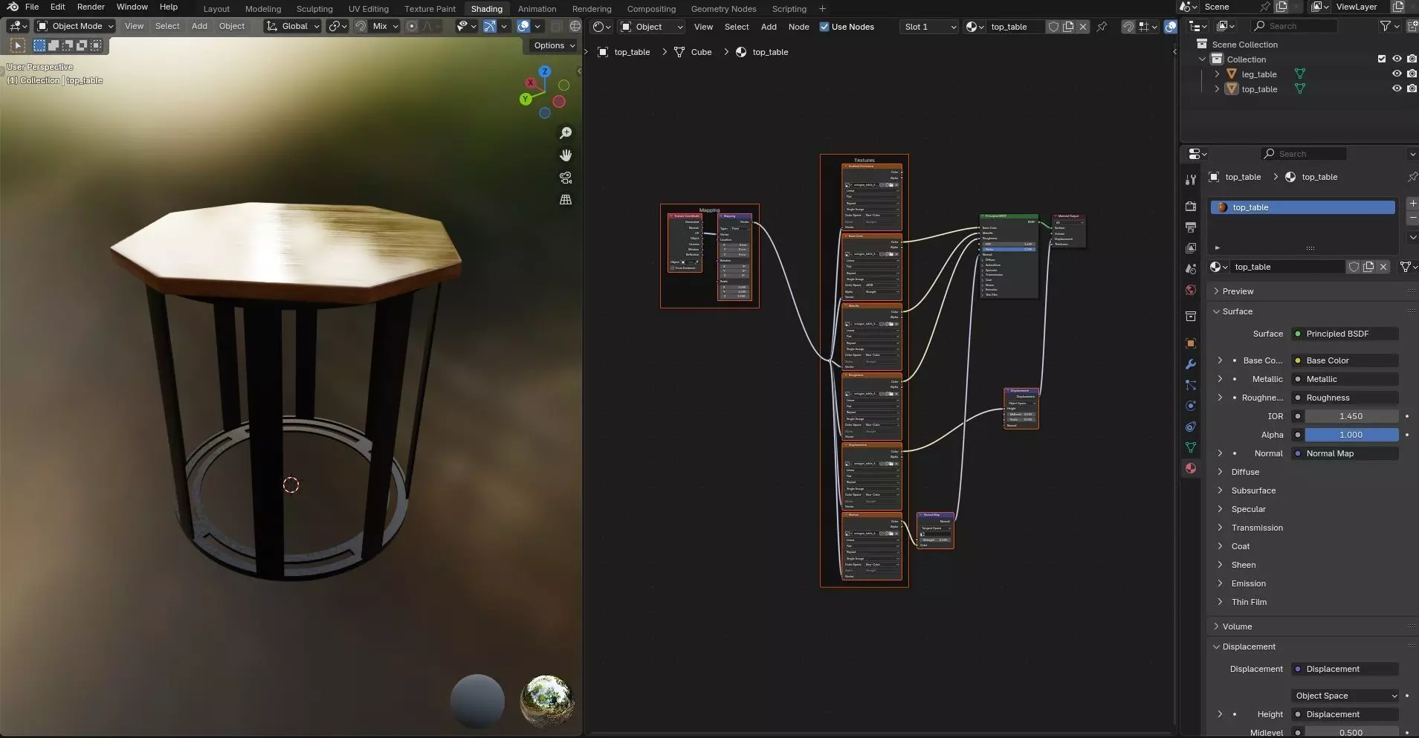
Task: Open Mix snapping dropdown
Action: (385, 26)
